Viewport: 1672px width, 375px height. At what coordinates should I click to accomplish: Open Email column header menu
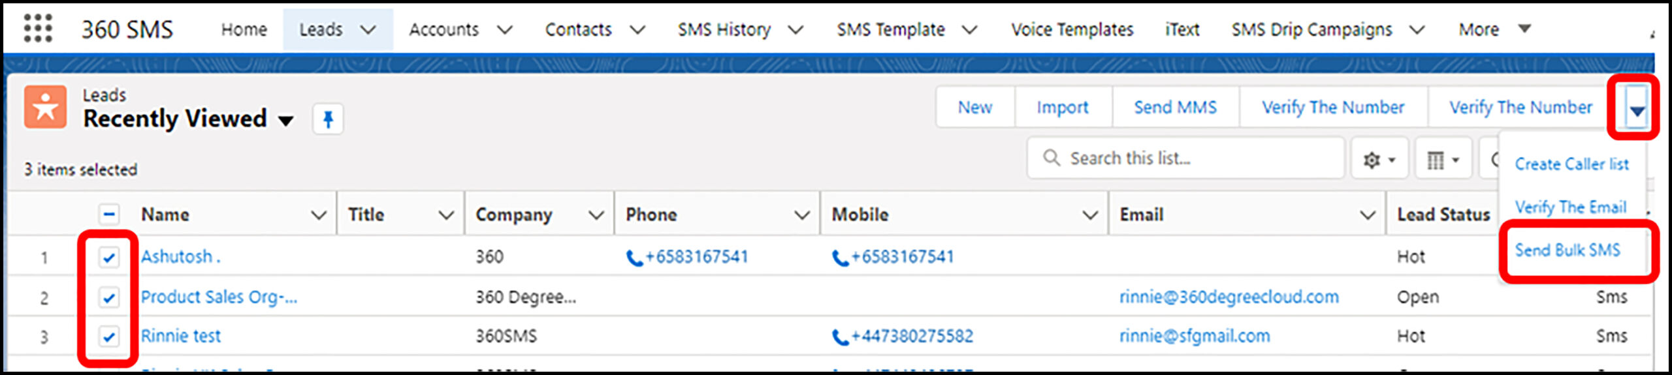(x=1368, y=215)
